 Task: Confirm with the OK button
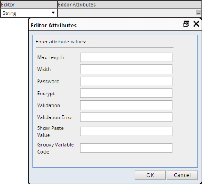click(x=150, y=175)
